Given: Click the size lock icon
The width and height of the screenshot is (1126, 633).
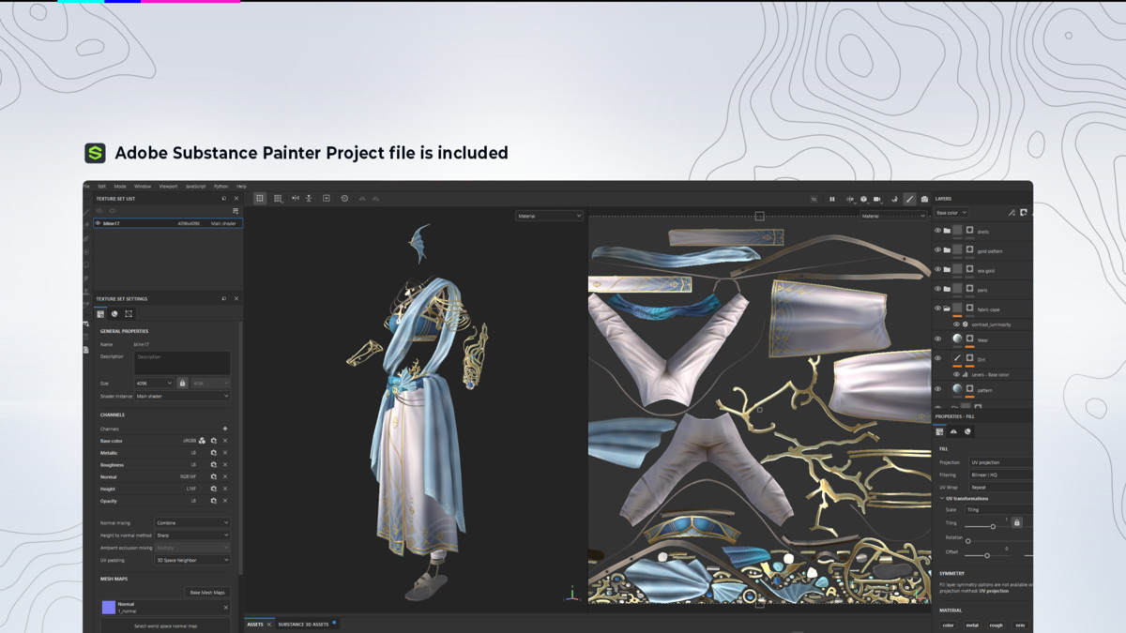Looking at the screenshot, I should 182,384.
